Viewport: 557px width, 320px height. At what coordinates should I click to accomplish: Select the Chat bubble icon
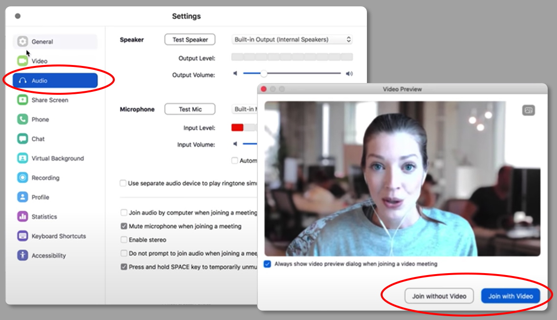pos(22,139)
